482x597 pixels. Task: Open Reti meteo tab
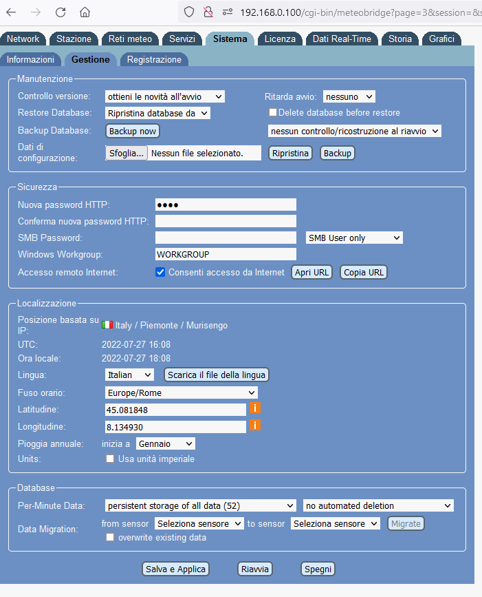[x=130, y=39]
